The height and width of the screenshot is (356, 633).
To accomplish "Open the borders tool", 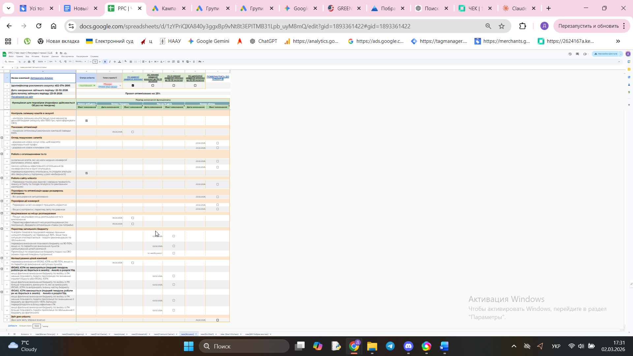I will 131,62.
